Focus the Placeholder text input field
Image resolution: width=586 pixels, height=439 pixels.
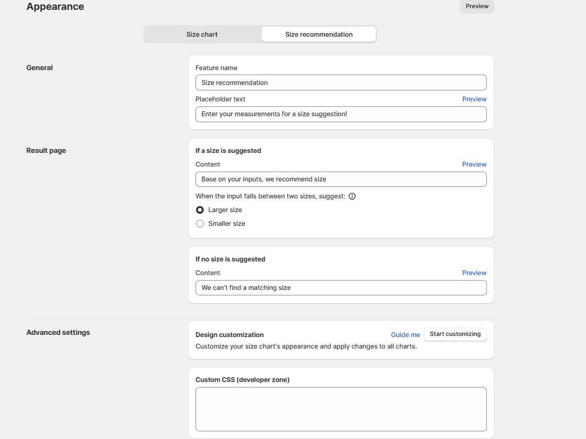tap(341, 114)
